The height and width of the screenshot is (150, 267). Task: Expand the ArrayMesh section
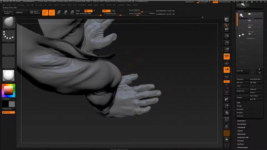(242, 124)
